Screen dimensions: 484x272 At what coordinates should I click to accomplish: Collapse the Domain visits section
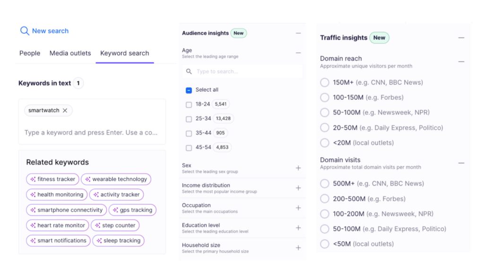(461, 163)
